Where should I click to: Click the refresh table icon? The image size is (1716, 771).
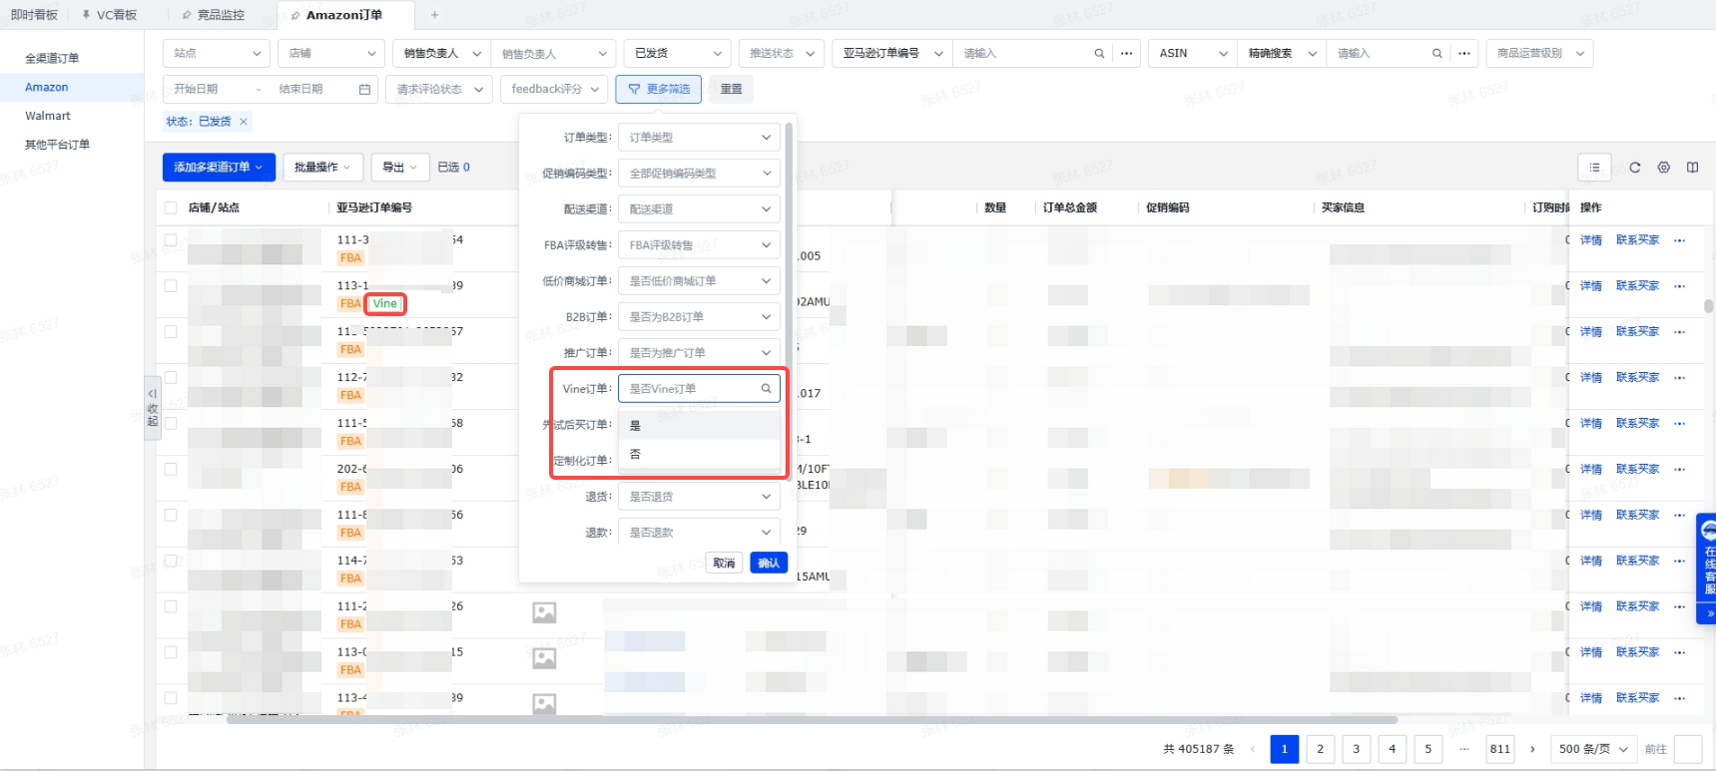coord(1635,168)
